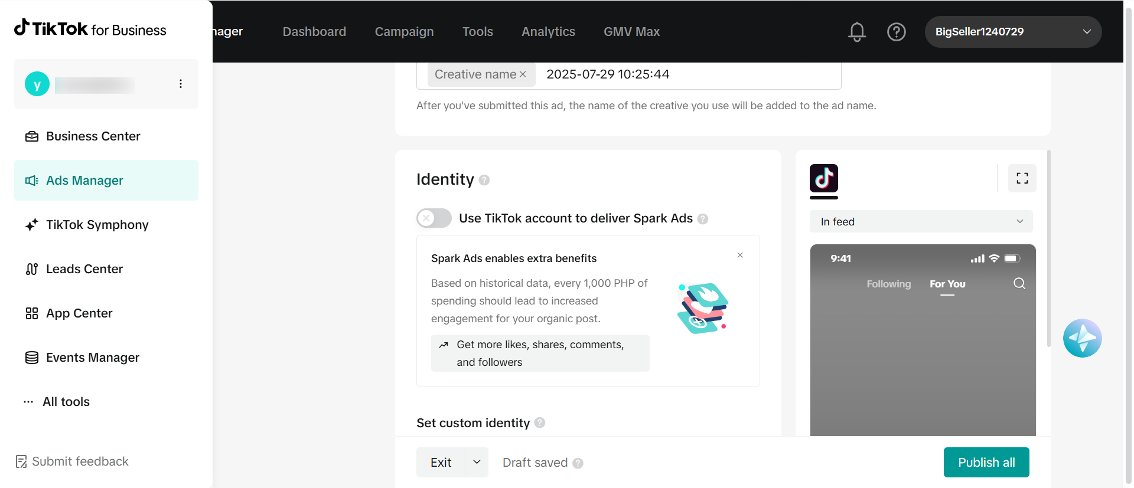Viewport: 1134px width, 488px height.
Task: Click the Spark Ads toggle info icon
Action: pos(703,219)
